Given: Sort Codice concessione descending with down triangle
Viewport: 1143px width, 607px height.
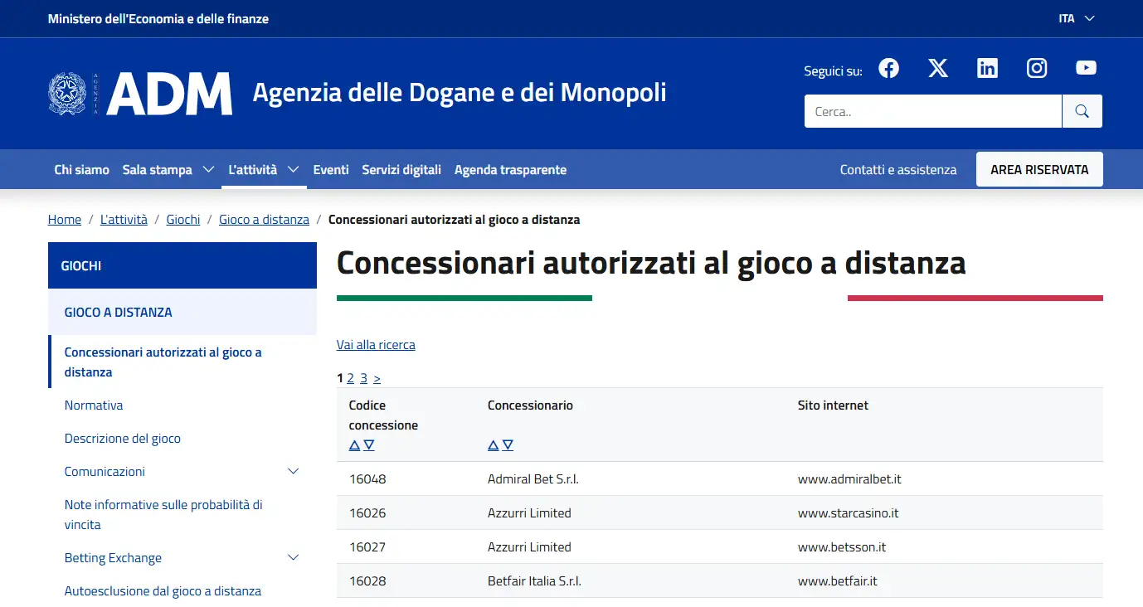Looking at the screenshot, I should pyautogui.click(x=369, y=445).
